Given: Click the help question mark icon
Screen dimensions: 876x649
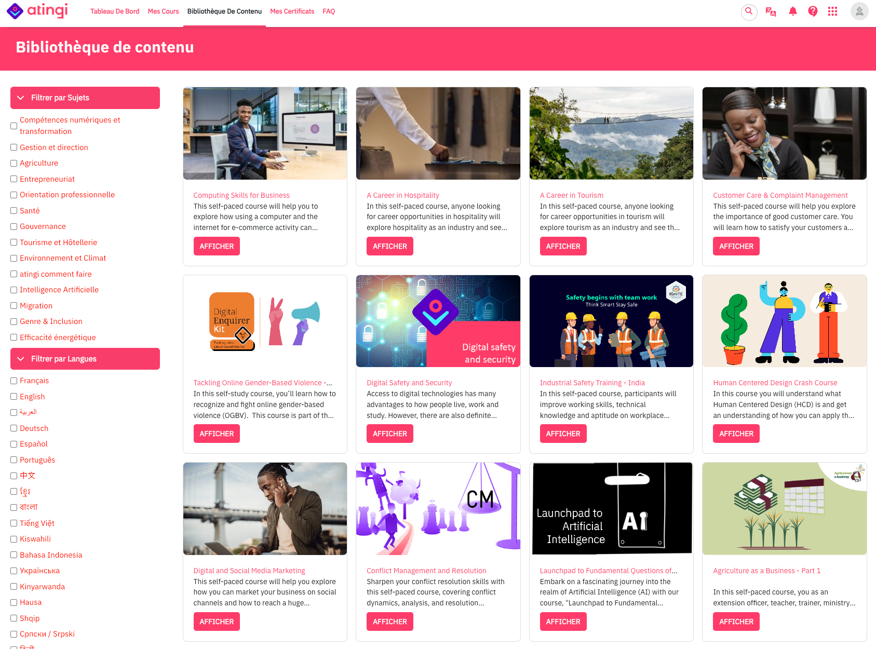Looking at the screenshot, I should pos(813,11).
